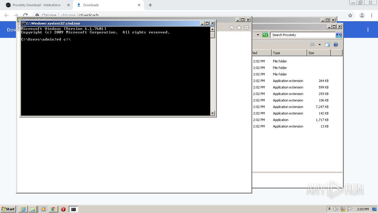378x213 pixels.
Task: Close the Downloads tab
Action: click(x=139, y=5)
